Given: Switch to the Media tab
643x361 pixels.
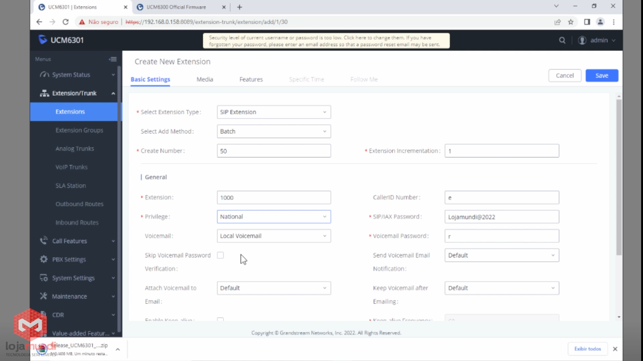Looking at the screenshot, I should (x=205, y=79).
